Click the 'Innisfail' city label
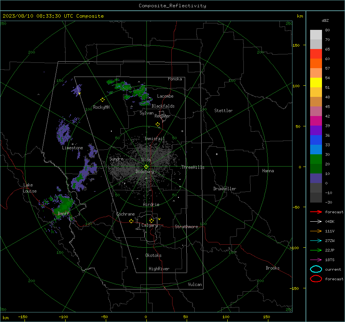Image resolution: width=345 pixels, height=322 pixels. [x=154, y=139]
